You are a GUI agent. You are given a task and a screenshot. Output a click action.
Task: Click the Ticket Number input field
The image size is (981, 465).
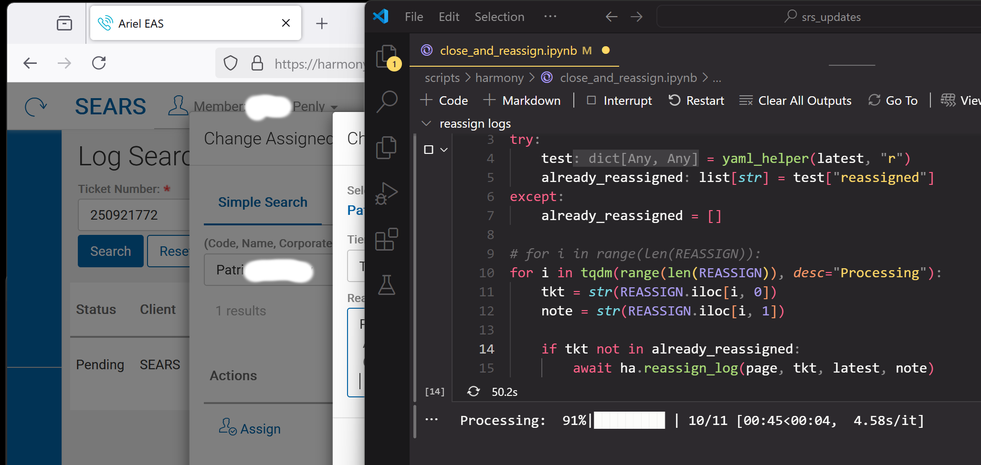[134, 215]
